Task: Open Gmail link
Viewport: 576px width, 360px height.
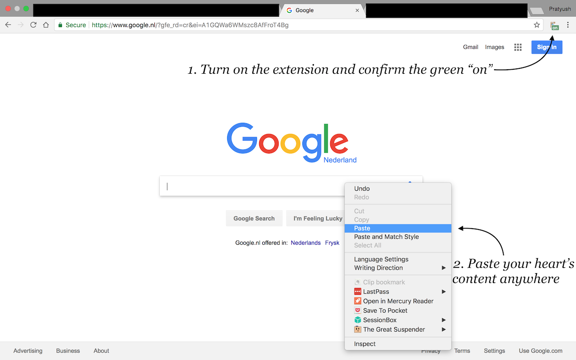Action: pyautogui.click(x=471, y=47)
